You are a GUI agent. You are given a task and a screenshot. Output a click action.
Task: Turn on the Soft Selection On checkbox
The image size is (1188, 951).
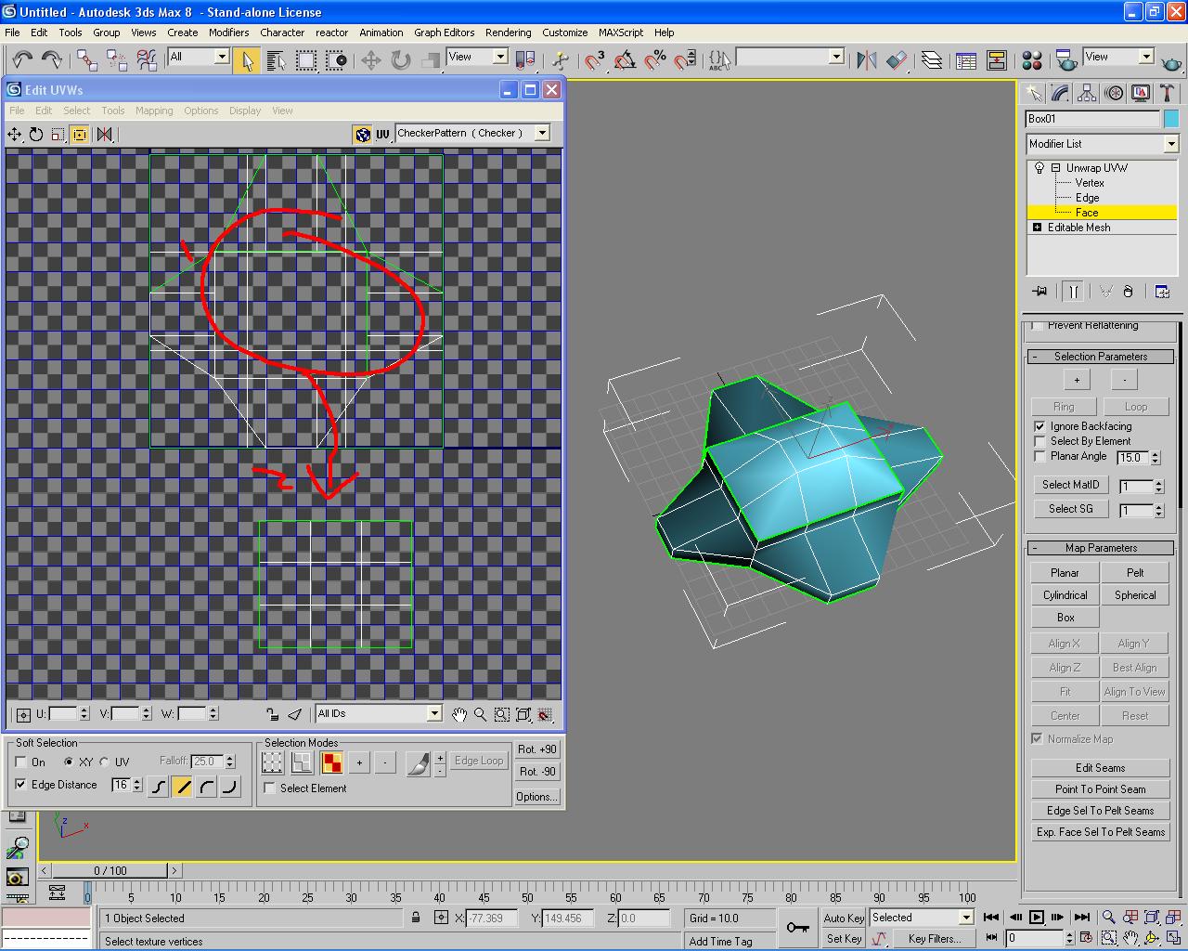click(x=20, y=762)
